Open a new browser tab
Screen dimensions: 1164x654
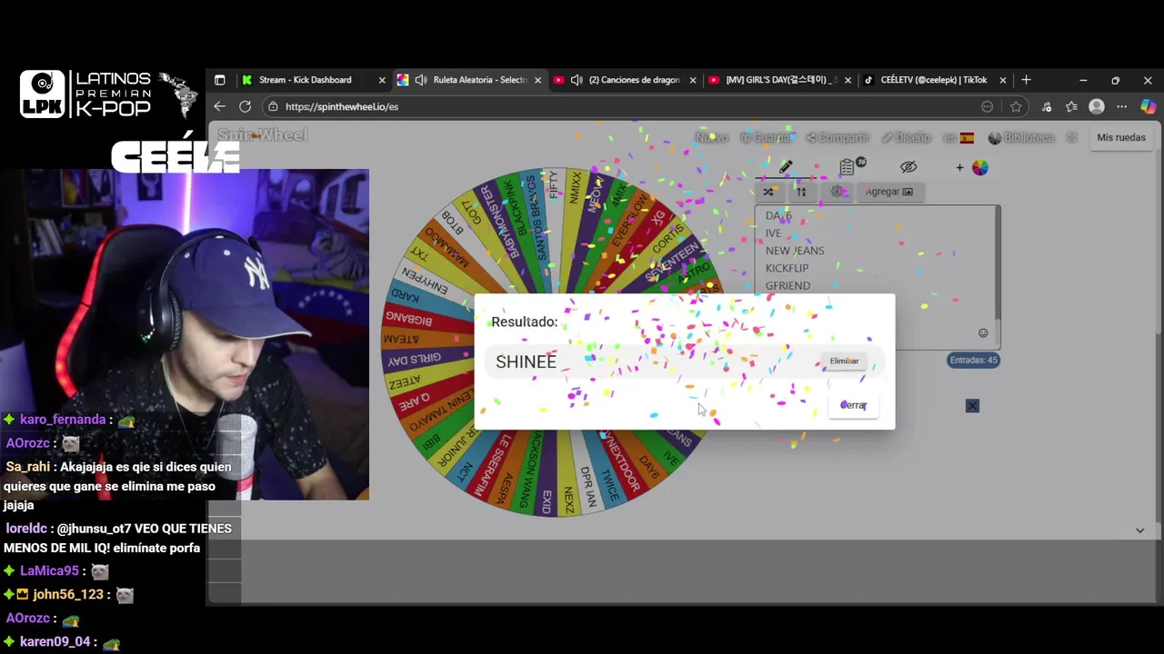coord(1026,80)
